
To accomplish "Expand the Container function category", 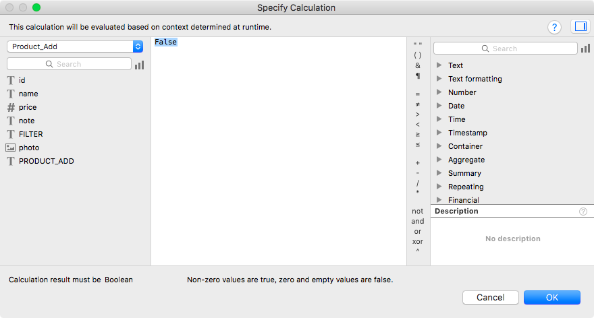I will click(x=439, y=146).
